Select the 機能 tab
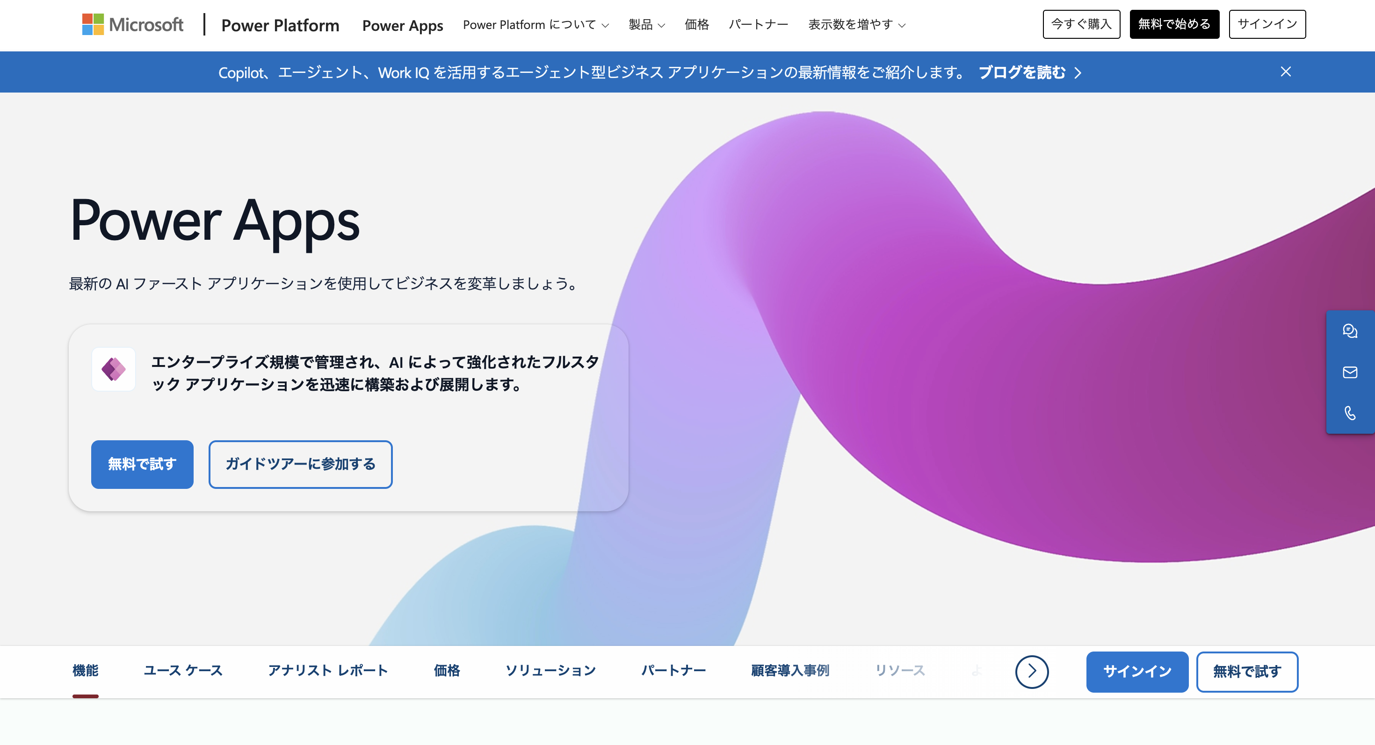This screenshot has height=745, width=1375. coord(86,670)
